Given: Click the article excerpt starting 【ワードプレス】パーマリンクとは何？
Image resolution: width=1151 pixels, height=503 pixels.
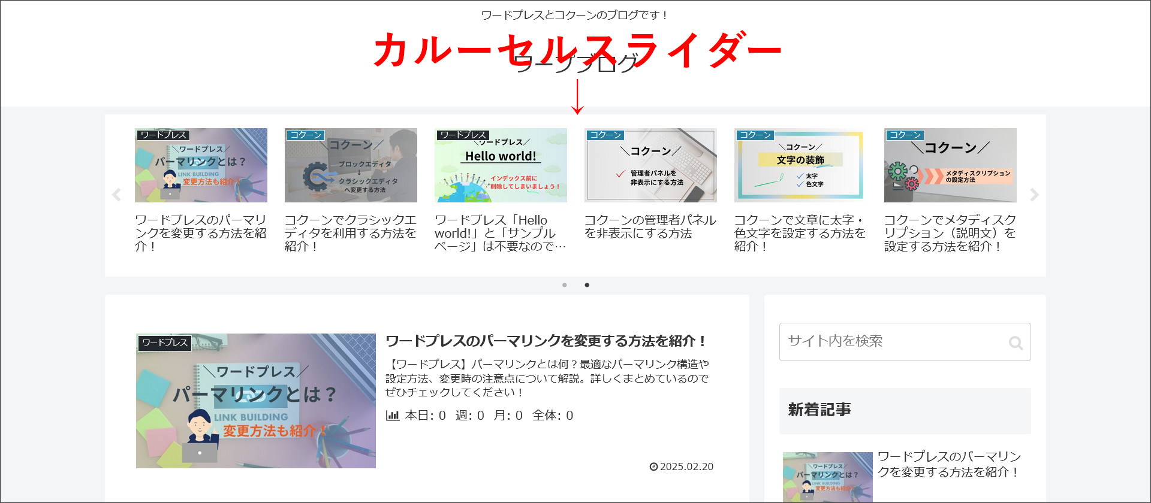Looking at the screenshot, I should pos(547,378).
